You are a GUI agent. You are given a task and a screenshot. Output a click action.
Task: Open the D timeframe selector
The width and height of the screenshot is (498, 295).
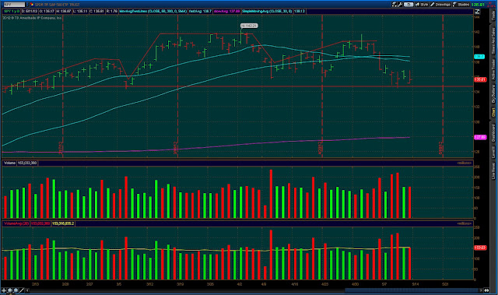pos(409,5)
